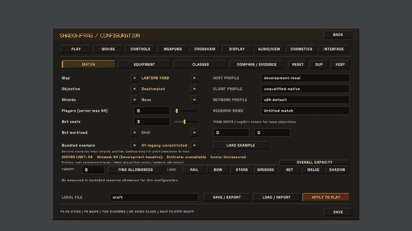Focus the Scenario Name text field

click(305, 111)
